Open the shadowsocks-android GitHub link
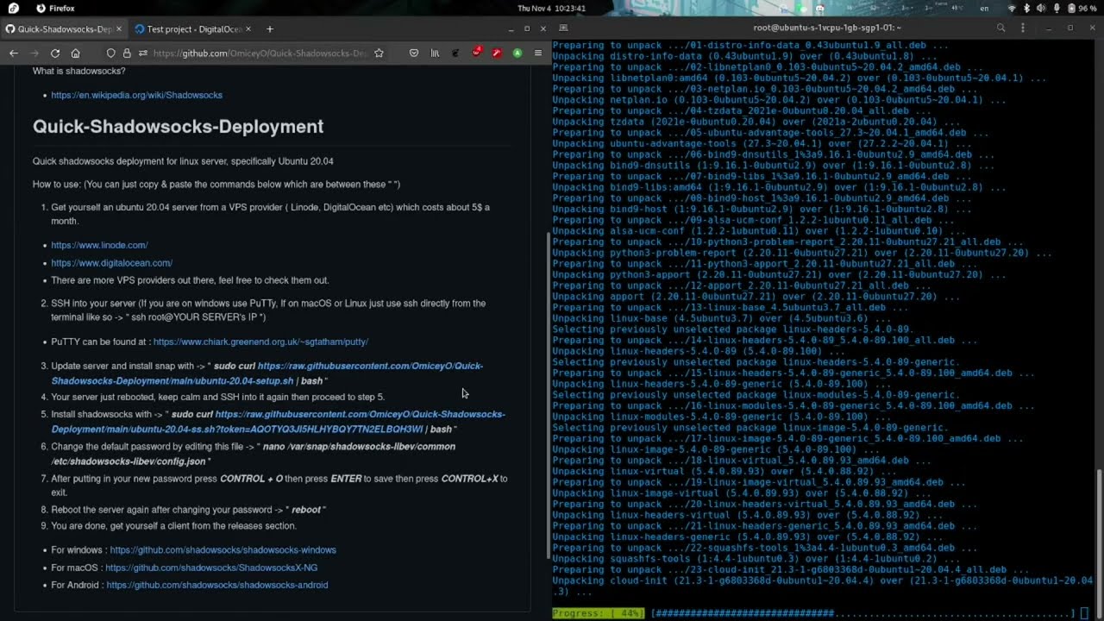 click(217, 585)
